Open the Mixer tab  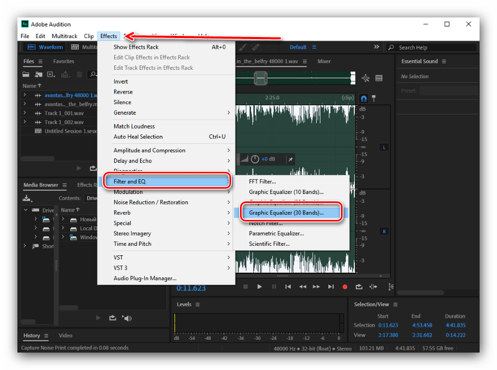coord(324,61)
